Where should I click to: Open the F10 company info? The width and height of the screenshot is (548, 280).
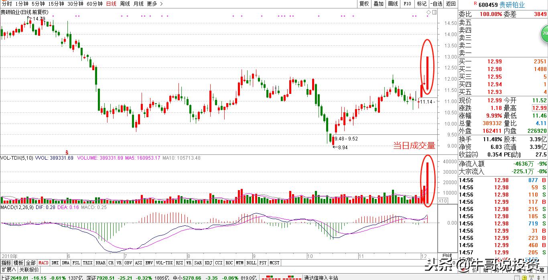pos(407,4)
